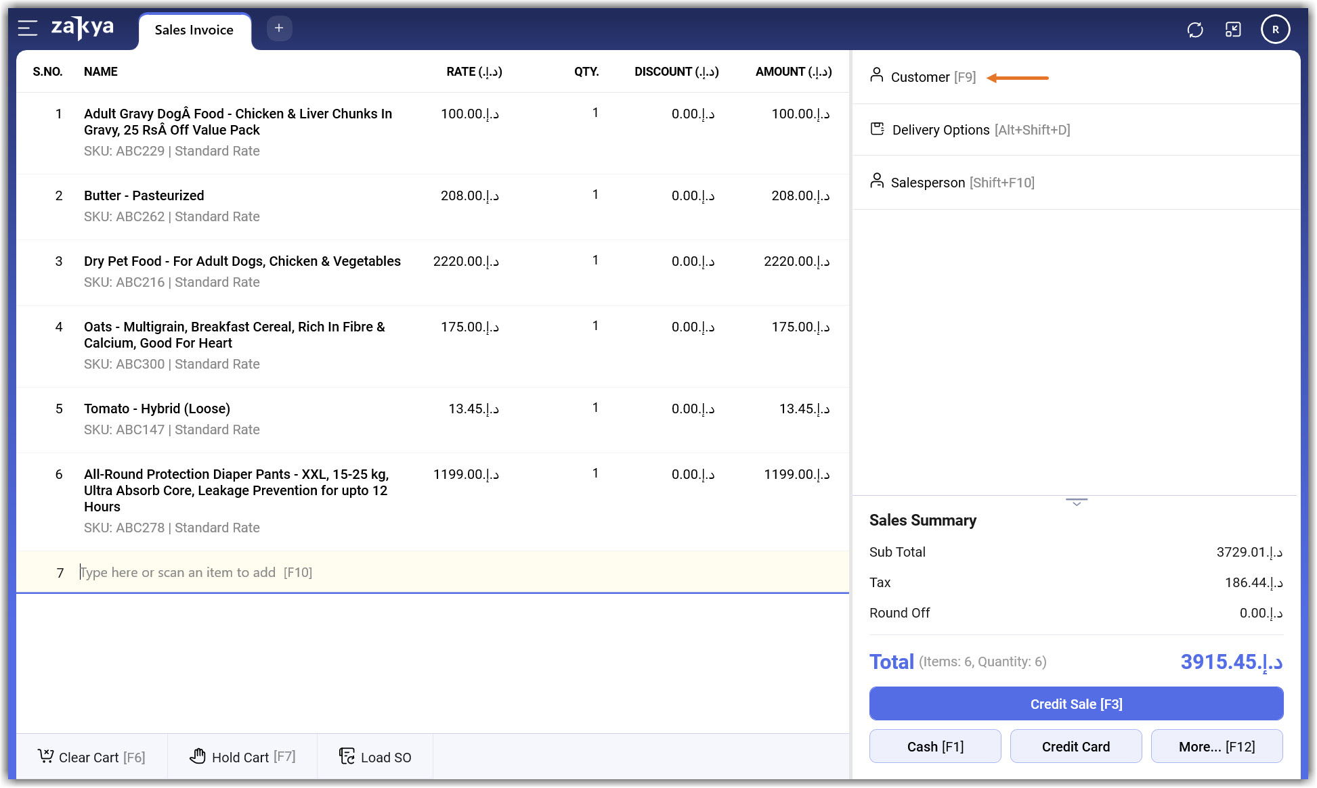Open More payment options F12
This screenshot has width=1317, height=788.
click(x=1216, y=746)
